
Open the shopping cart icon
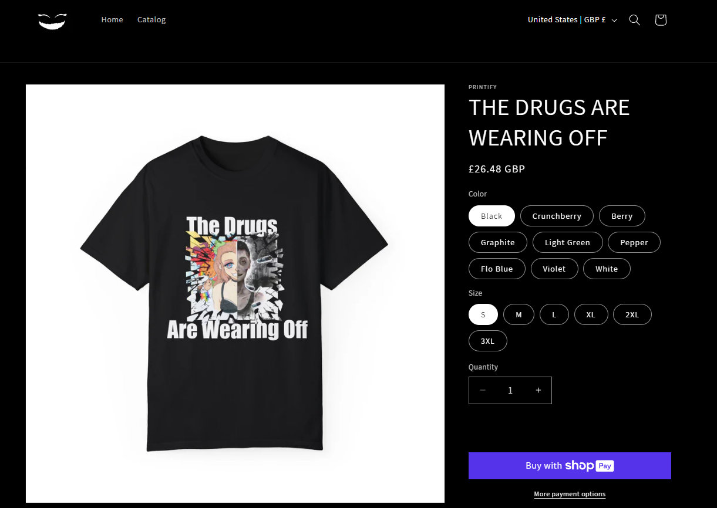(661, 20)
